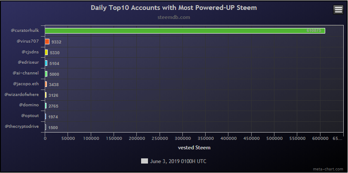The width and height of the screenshot is (348, 173).
Task: Click the gray legend color swatch
Action: pos(145,161)
